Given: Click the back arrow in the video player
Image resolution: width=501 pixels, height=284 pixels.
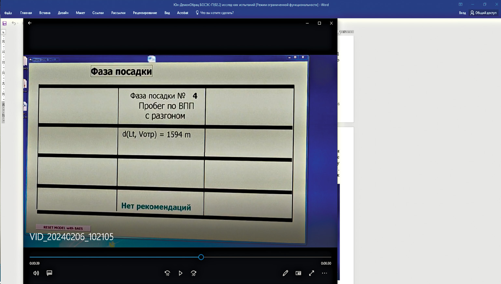Looking at the screenshot, I should pyautogui.click(x=30, y=23).
